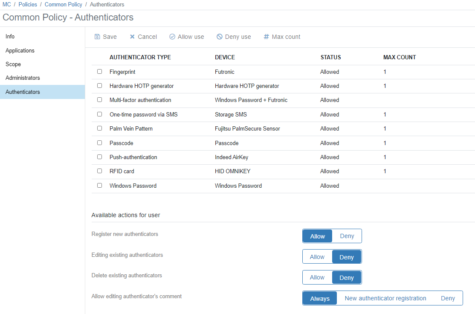
Task: Switch to the Scope sidebar item
Action: tap(13, 64)
